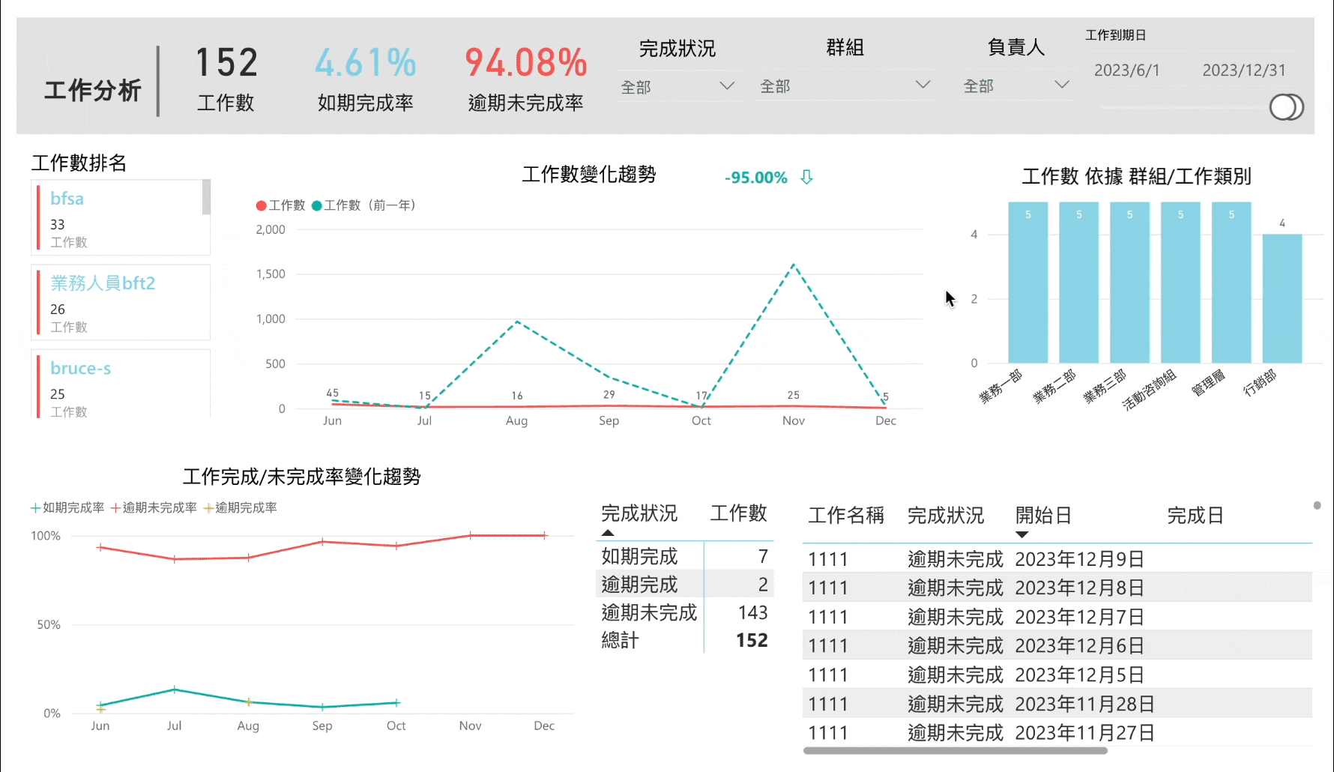Viewport: 1334px width, 772px height.
Task: Select the bruce-s ranking card
Action: (120, 384)
